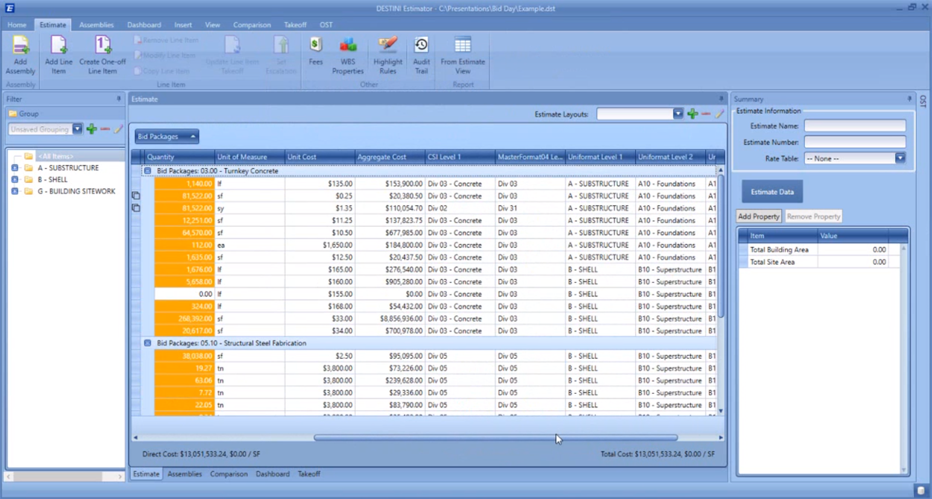Click the Add Assembly icon

point(20,55)
